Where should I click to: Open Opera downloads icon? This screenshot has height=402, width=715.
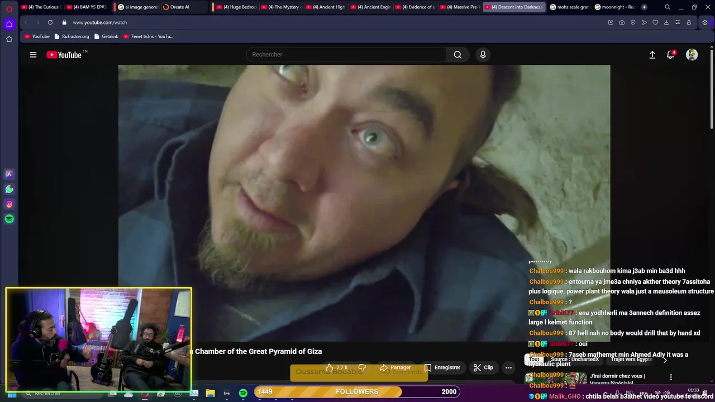click(666, 22)
